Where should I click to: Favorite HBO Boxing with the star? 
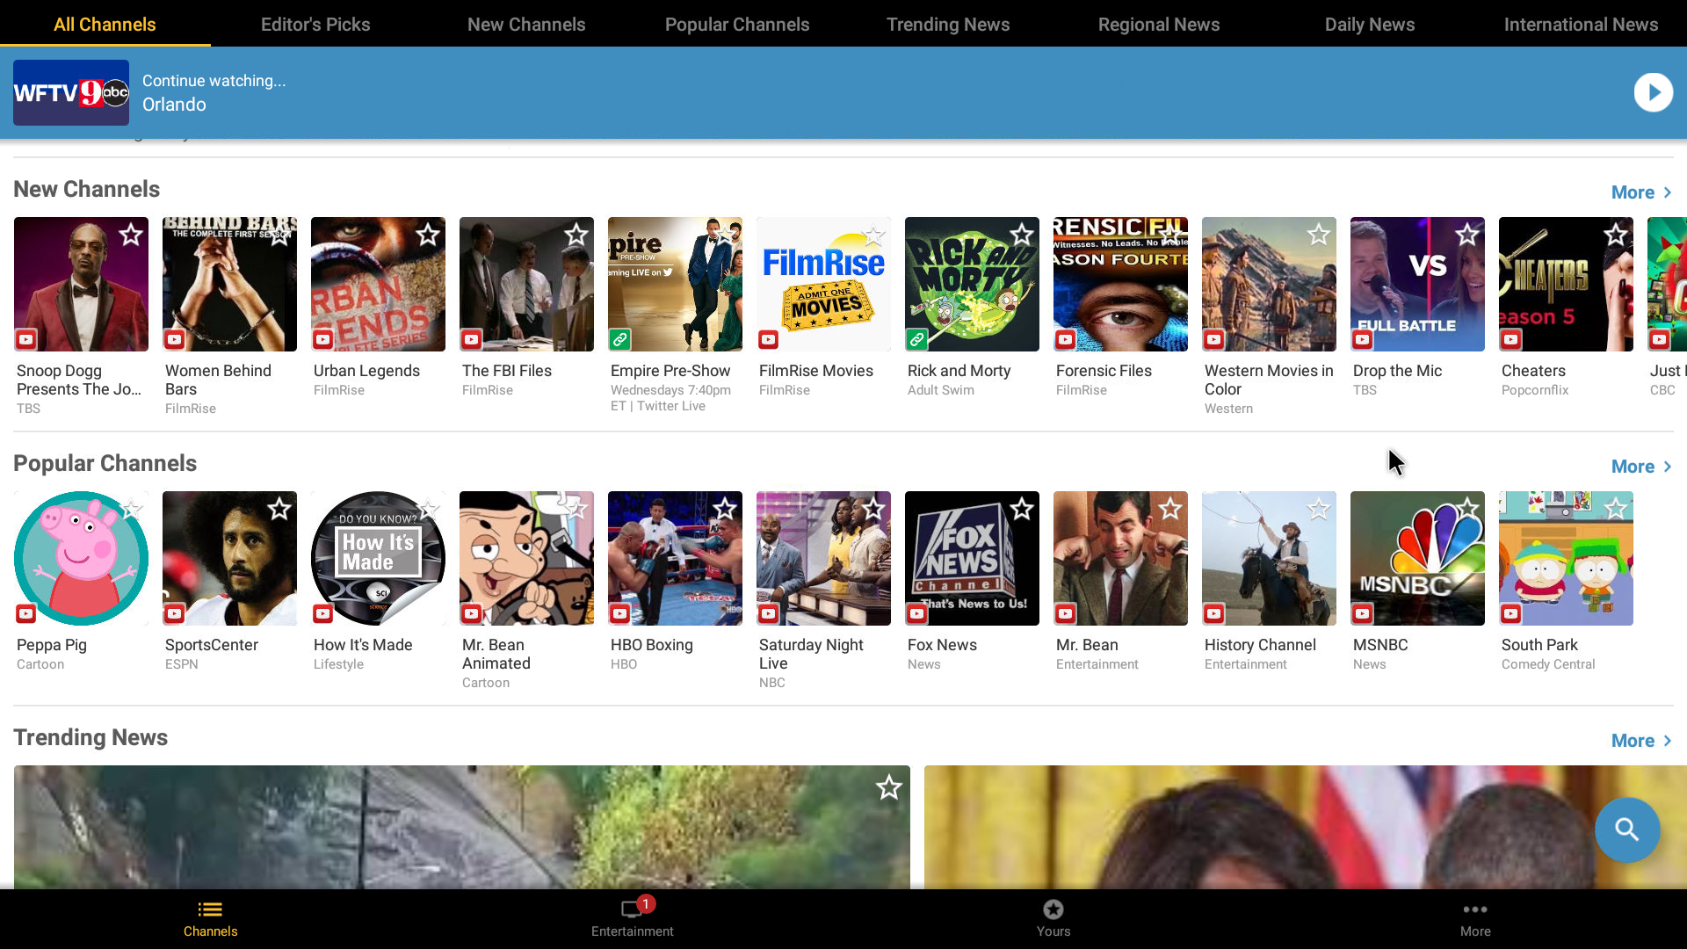coord(725,509)
